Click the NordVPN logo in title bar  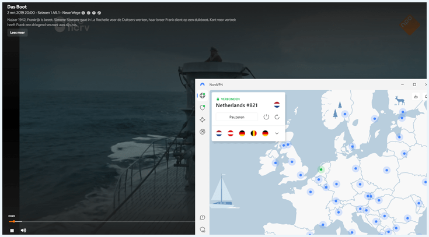pyautogui.click(x=203, y=84)
